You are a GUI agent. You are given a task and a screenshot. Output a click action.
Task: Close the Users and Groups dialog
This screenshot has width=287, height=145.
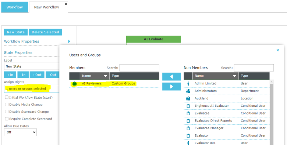(278, 50)
